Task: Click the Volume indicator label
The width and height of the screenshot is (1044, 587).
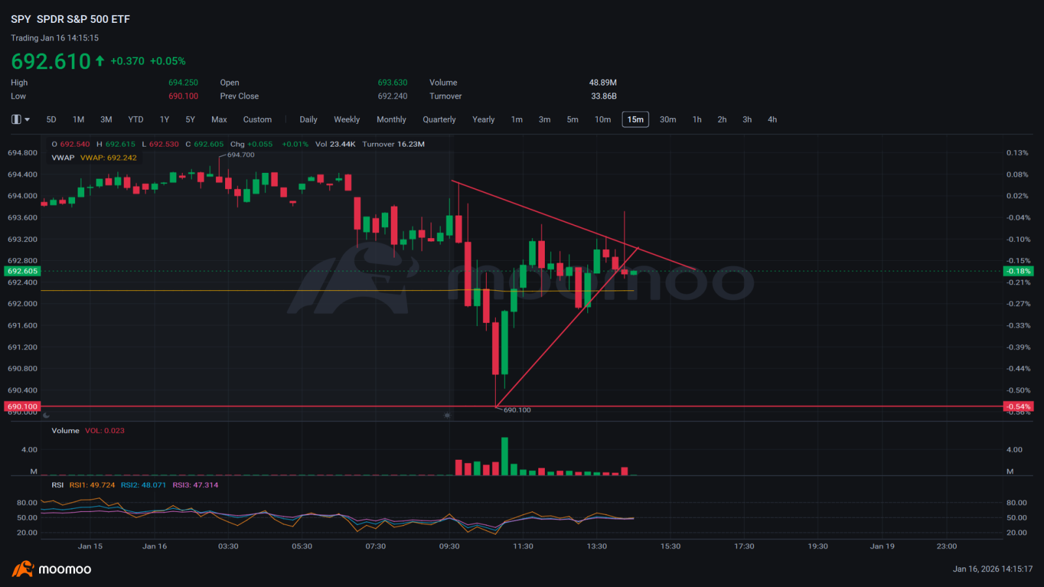Action: (x=65, y=430)
